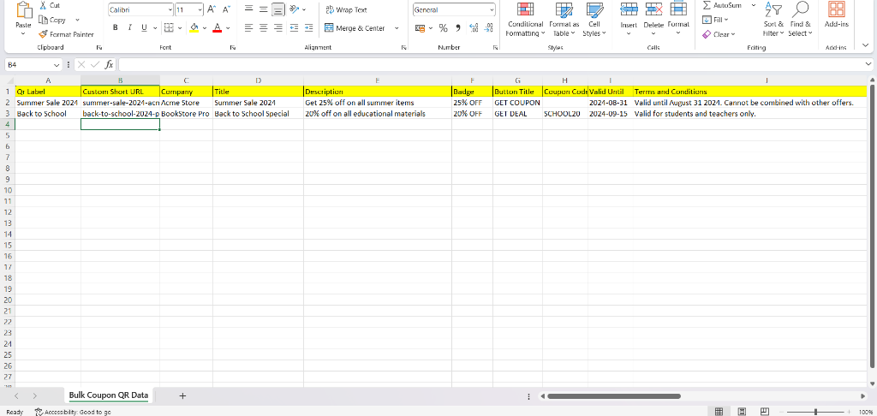Open Cell Styles gallery

(594, 20)
